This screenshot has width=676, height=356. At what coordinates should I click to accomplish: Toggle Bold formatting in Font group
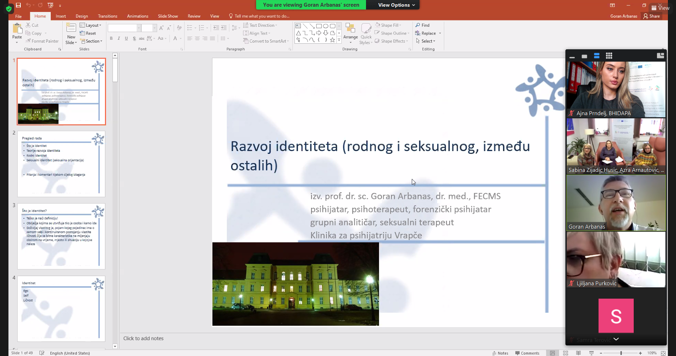111,38
